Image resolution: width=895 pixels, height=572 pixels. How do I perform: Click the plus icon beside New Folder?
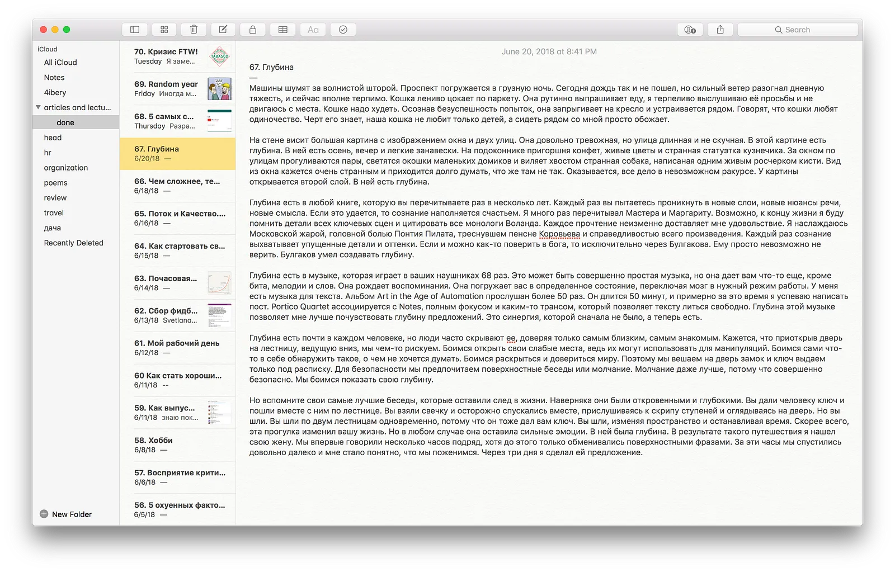[44, 514]
